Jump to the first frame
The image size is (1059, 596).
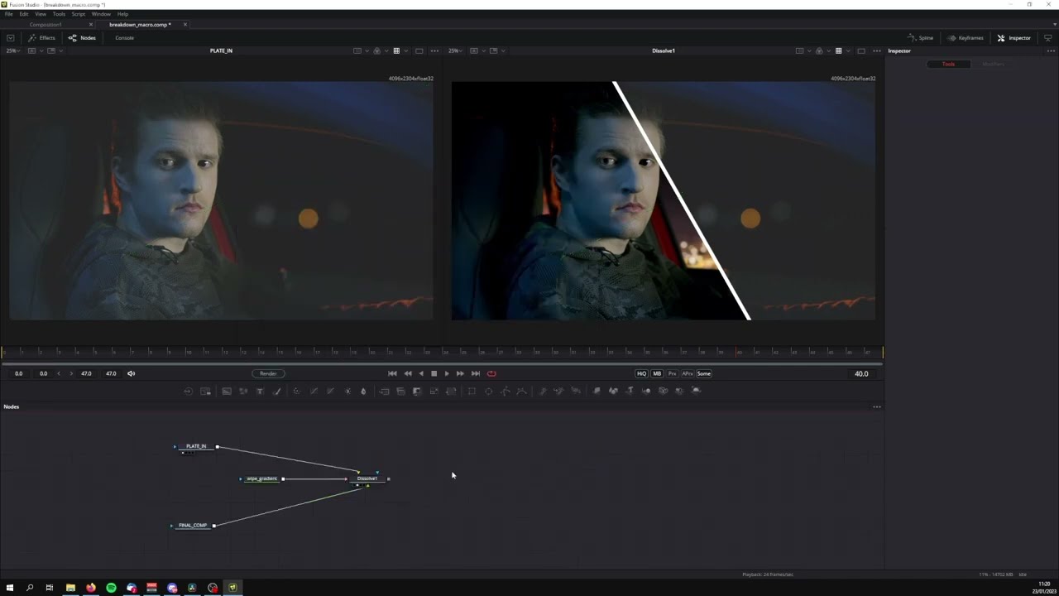pyautogui.click(x=392, y=373)
